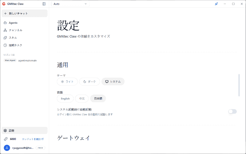Select the ライト theme option
246x154 pixels.
coord(67,82)
